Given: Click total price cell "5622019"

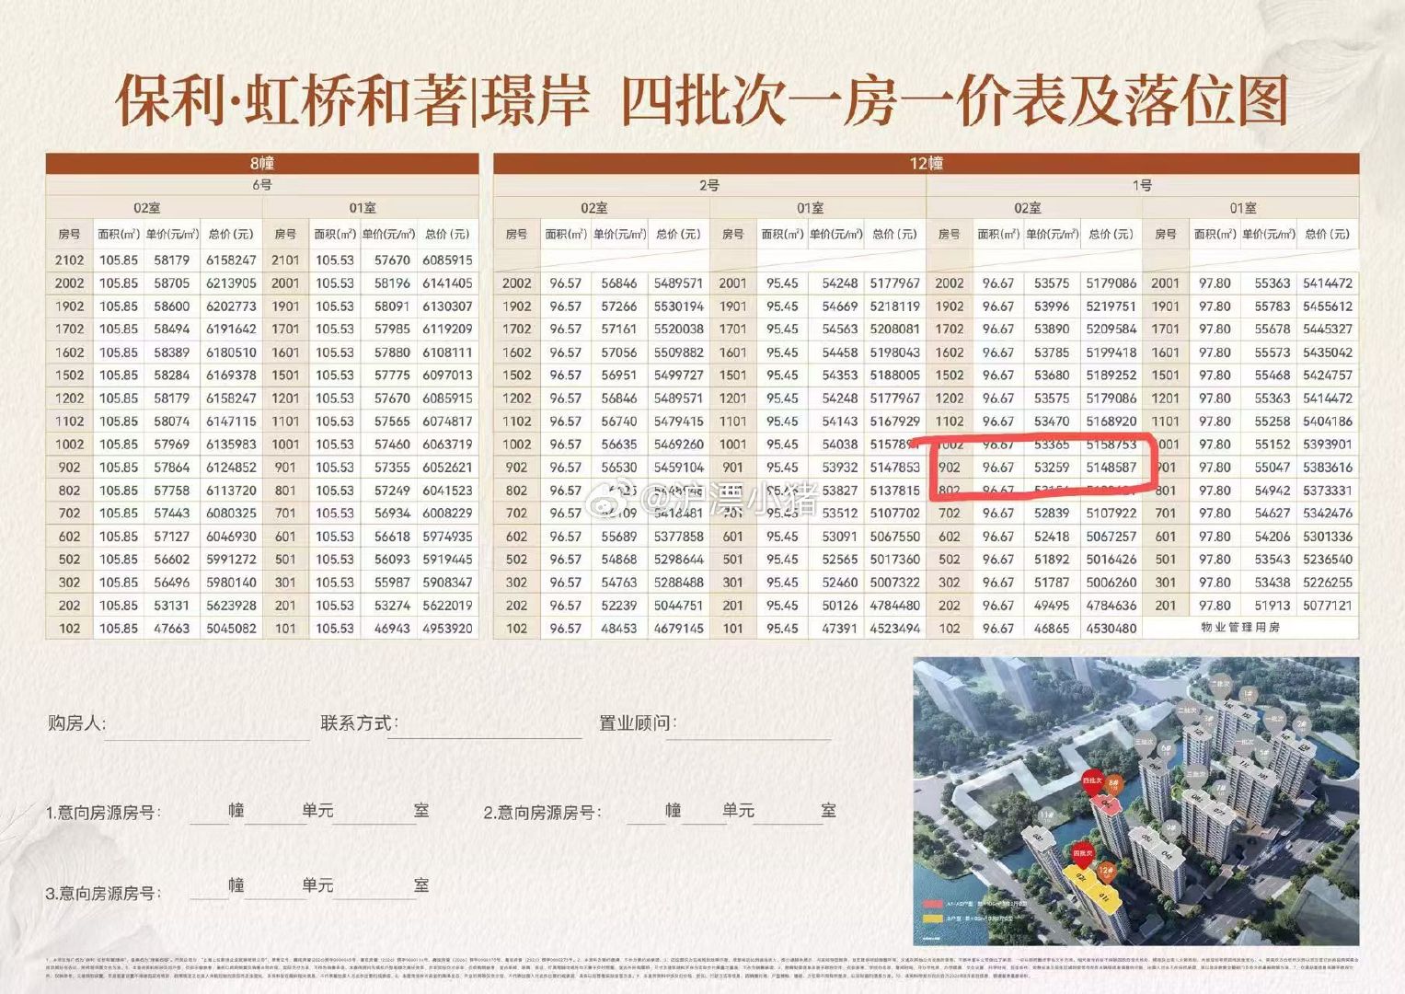Looking at the screenshot, I should coord(447,606).
